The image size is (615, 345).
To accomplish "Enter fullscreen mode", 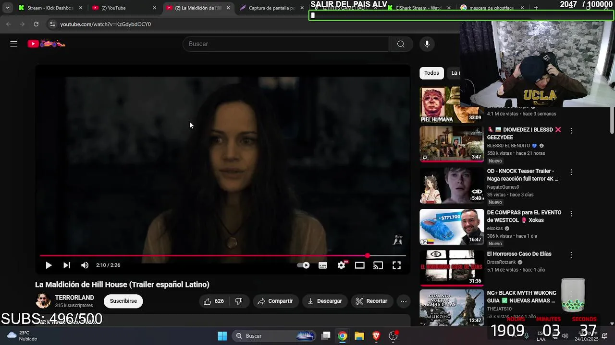I will click(396, 265).
